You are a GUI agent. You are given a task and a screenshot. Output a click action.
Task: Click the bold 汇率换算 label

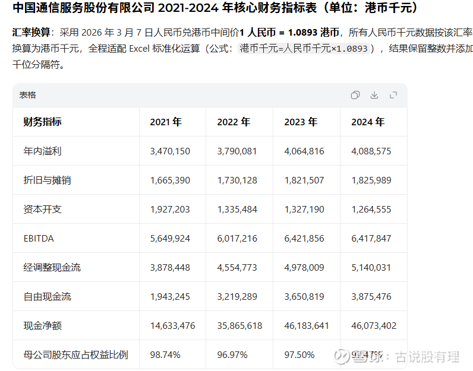point(31,32)
